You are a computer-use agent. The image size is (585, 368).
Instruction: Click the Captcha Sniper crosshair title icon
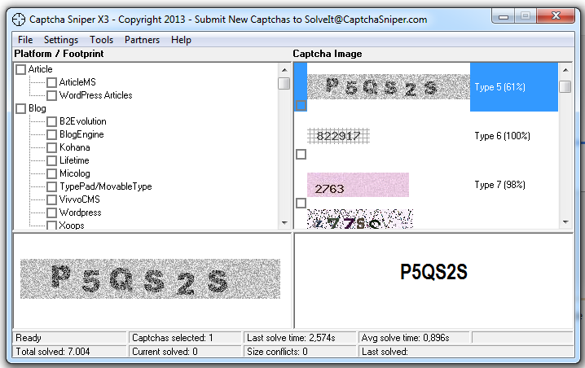(18, 19)
